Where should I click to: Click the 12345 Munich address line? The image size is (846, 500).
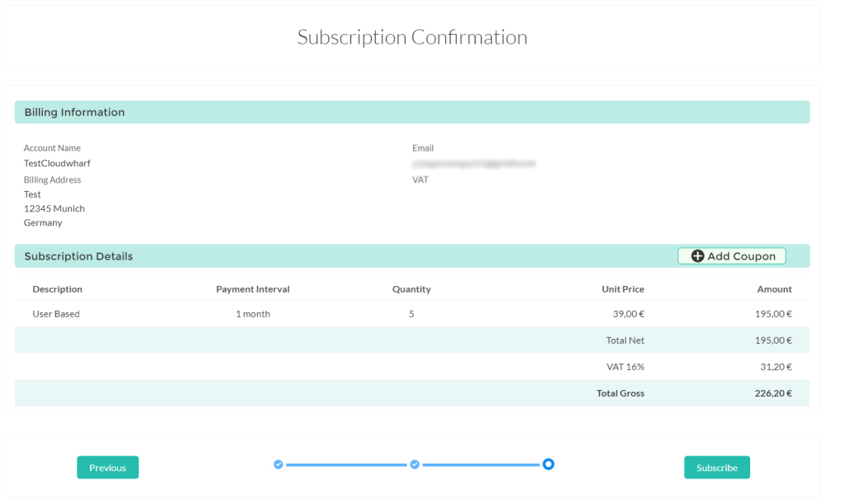coord(55,208)
